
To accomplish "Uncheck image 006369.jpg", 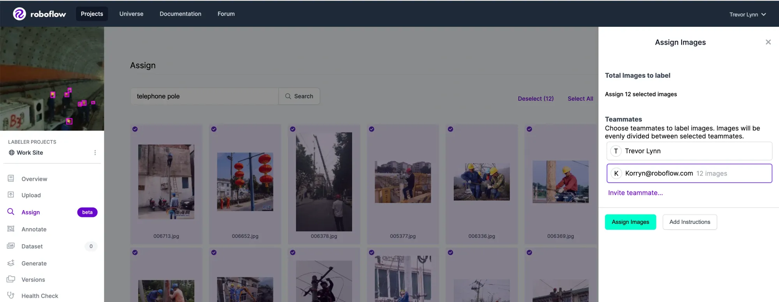I will point(529,129).
